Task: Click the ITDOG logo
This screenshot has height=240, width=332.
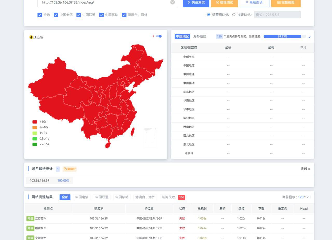Action: 36,37
